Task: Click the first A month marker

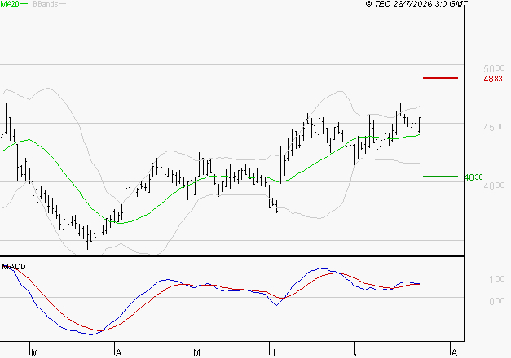Action: tap(119, 353)
